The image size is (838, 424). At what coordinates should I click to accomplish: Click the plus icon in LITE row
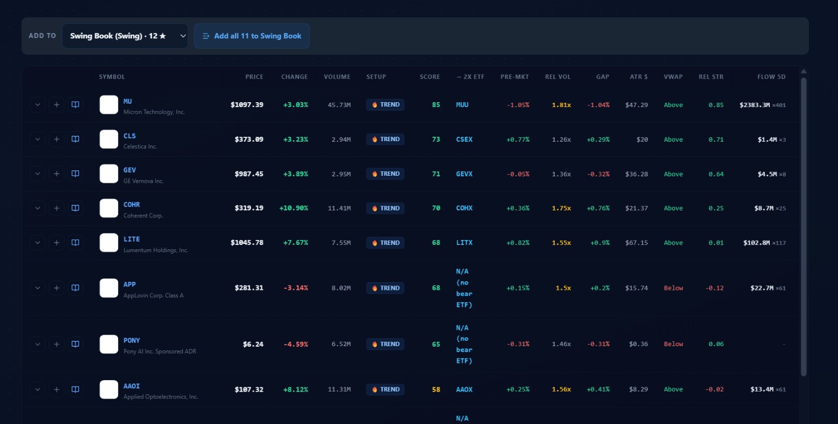point(56,243)
